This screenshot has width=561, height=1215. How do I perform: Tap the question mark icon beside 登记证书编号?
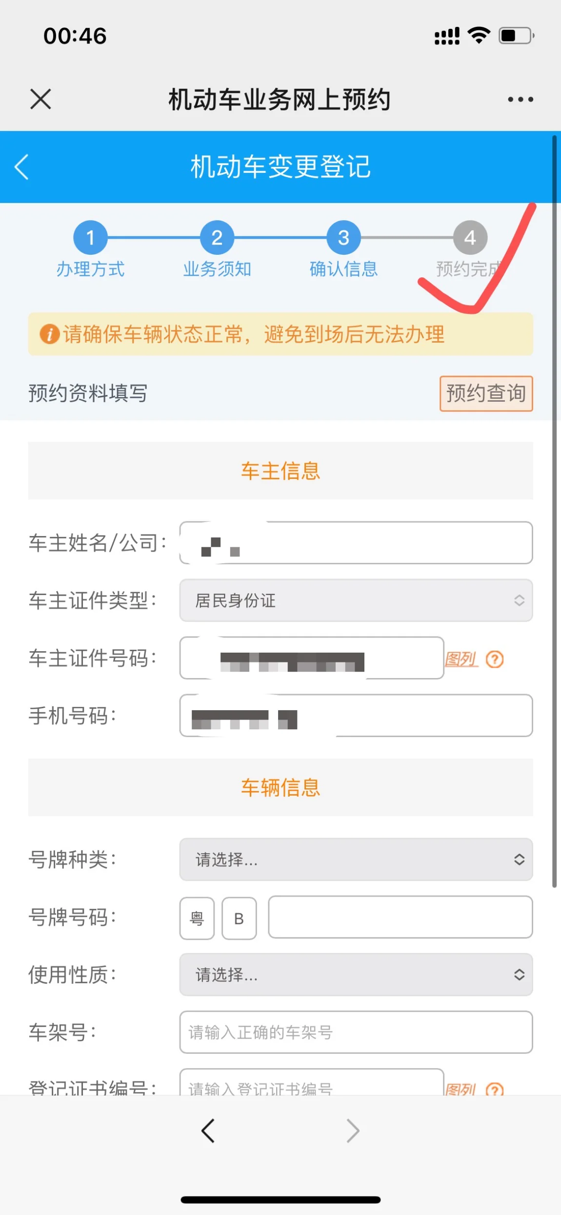[x=495, y=1089]
